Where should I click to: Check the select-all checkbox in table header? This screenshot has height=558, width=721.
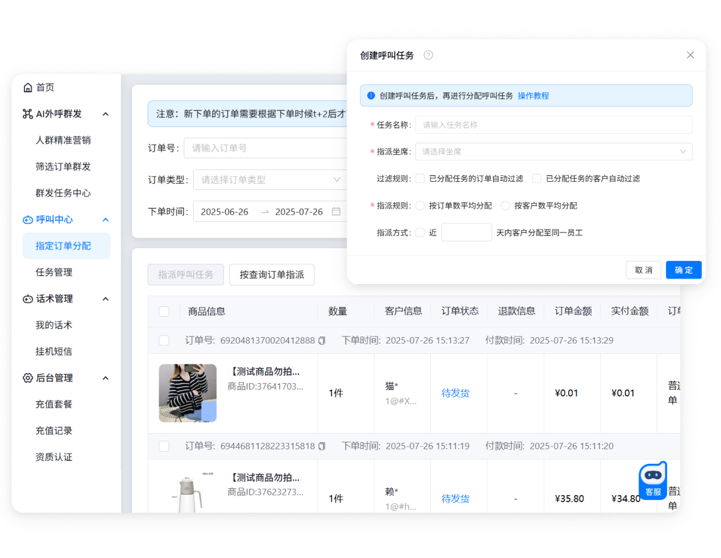coord(164,311)
